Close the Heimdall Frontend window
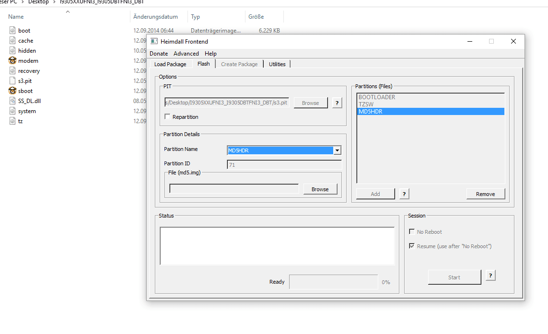548x334 pixels. pos(513,41)
